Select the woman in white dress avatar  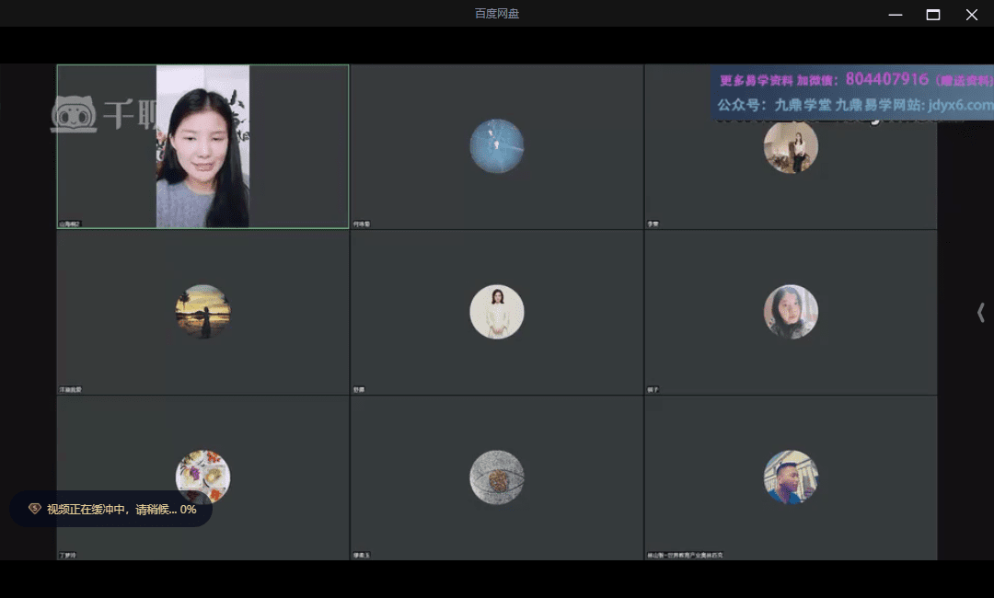[x=497, y=312]
